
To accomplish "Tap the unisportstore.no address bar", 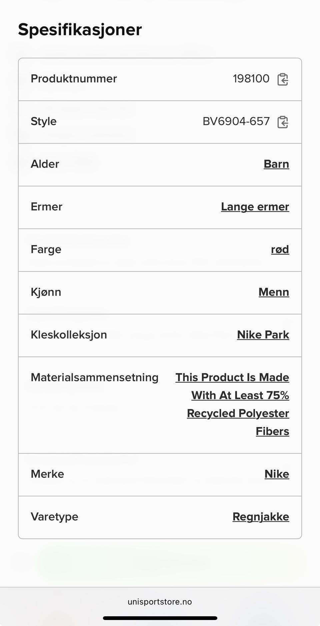I will tap(160, 602).
